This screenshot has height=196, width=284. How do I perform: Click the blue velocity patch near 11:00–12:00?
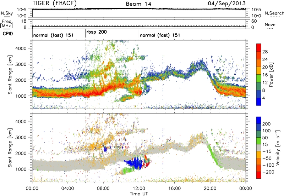[135, 162]
